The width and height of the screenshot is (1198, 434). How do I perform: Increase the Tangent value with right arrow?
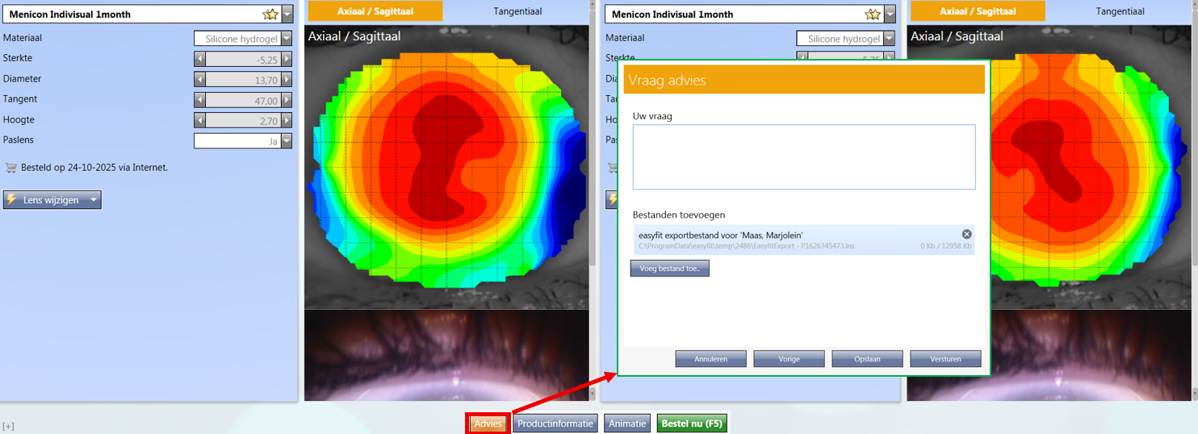[x=287, y=101]
